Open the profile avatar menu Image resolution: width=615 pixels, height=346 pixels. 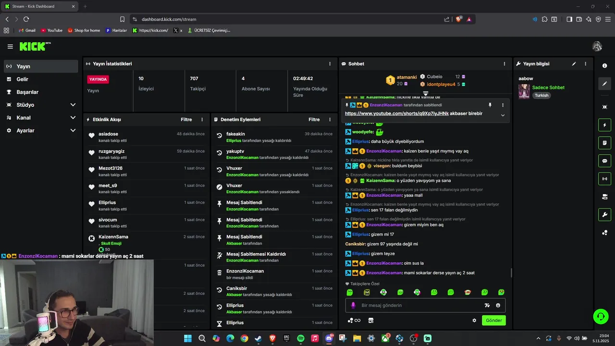coord(597,47)
